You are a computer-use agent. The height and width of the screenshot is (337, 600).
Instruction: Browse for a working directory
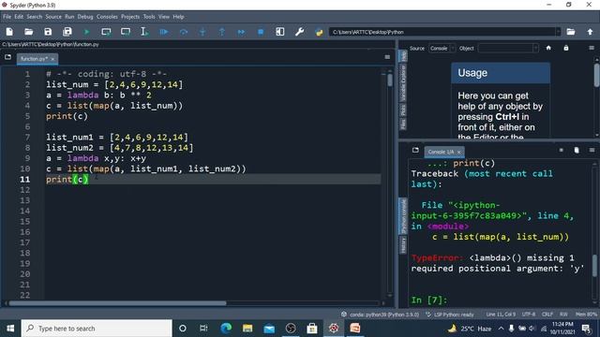point(571,32)
